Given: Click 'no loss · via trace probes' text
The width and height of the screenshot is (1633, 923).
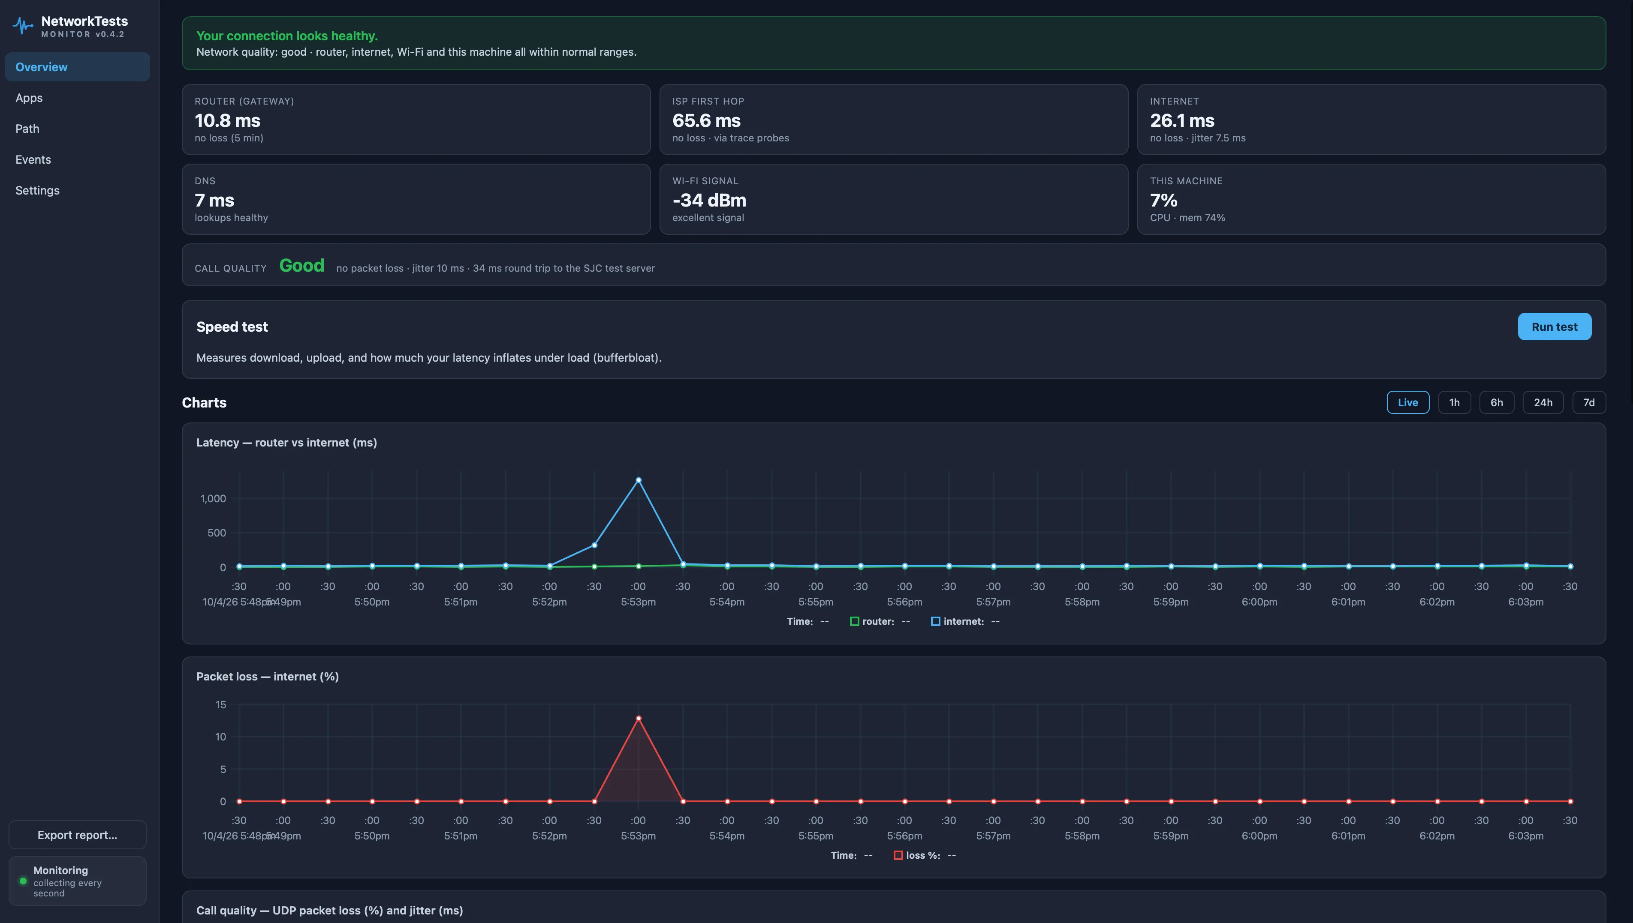Looking at the screenshot, I should point(731,138).
